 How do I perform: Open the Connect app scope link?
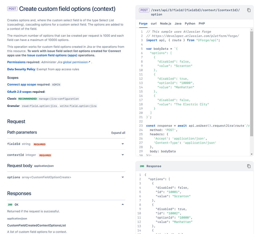point(22,84)
